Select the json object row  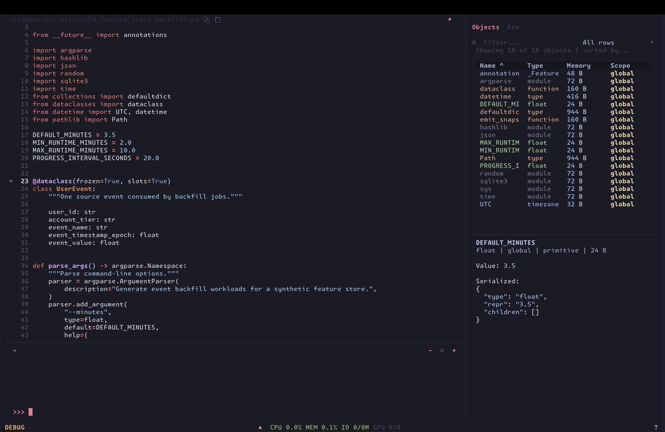coord(564,135)
